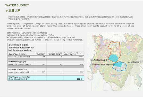Click the Stormwater Resources for Maintenance header cell
The width and height of the screenshot is (143, 100).
(x=21, y=47)
